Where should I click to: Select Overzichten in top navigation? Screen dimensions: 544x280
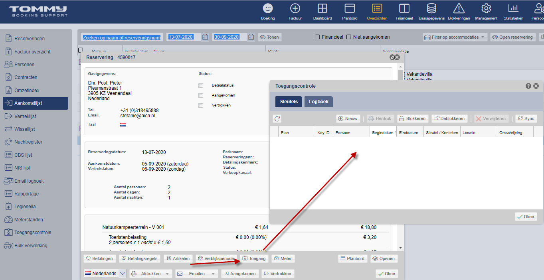coord(377,12)
